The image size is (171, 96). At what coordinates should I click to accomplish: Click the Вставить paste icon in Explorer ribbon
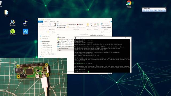(x=55, y=25)
